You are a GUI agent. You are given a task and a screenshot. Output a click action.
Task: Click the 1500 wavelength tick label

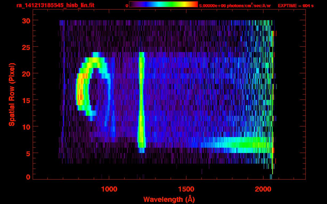tap(186, 189)
